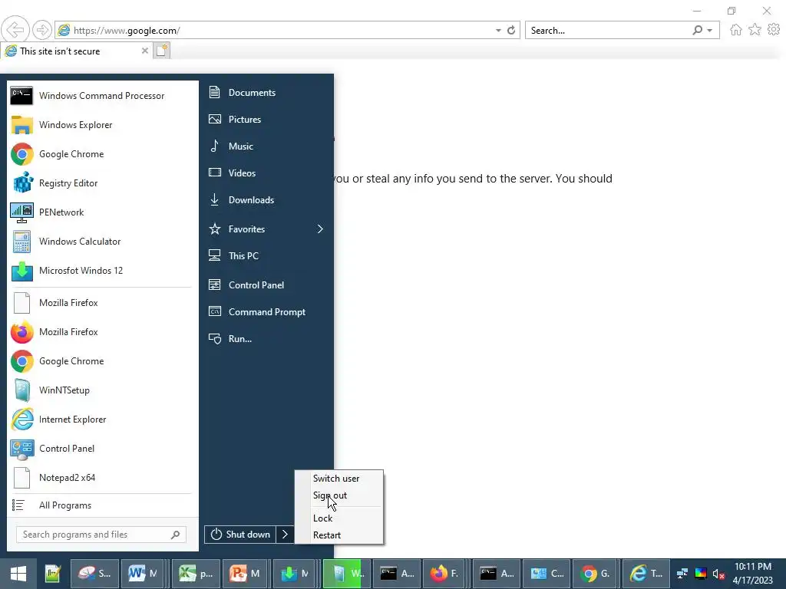786x589 pixels.
Task: Click the Search... box in Internet Explorer
Action: pos(609,31)
